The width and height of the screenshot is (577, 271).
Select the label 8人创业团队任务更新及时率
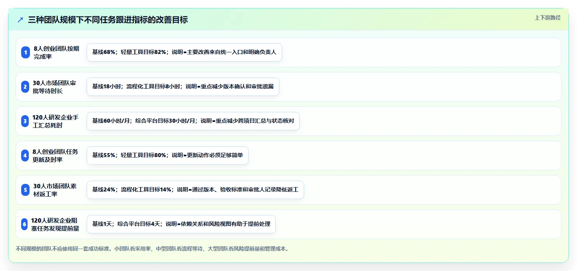point(56,155)
